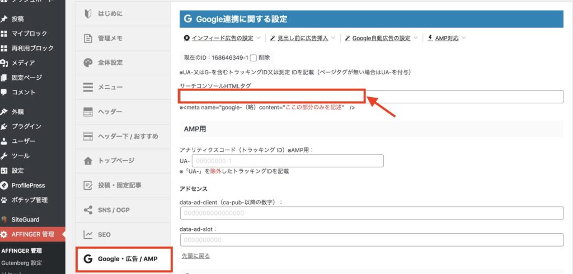Open ヘッダー下 / おすすめ settings tab
Screen dimensions: 573x274
pos(123,136)
